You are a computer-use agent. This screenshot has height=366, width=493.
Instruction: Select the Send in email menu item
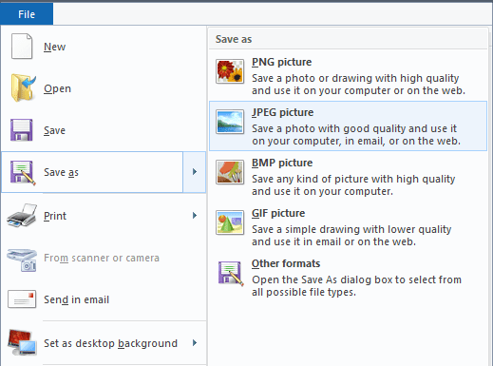[x=104, y=299]
